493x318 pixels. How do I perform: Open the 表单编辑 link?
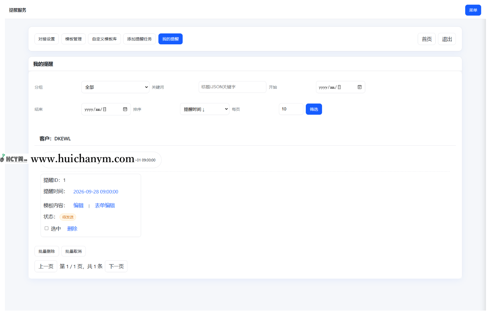pos(105,205)
